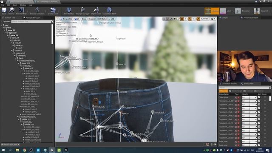Collapse the pelvis bone in tree

coord(3,28)
